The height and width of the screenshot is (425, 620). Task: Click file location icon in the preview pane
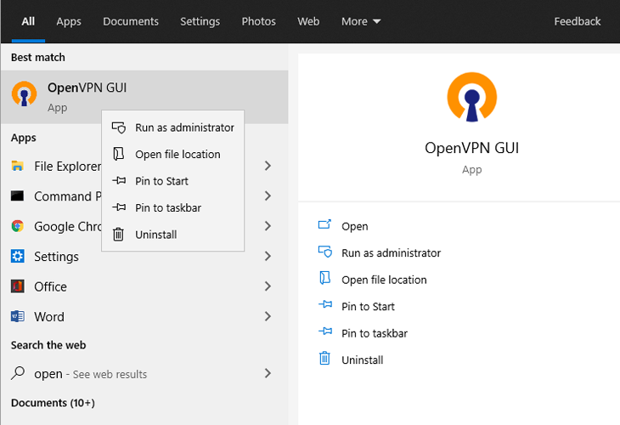pyautogui.click(x=324, y=278)
